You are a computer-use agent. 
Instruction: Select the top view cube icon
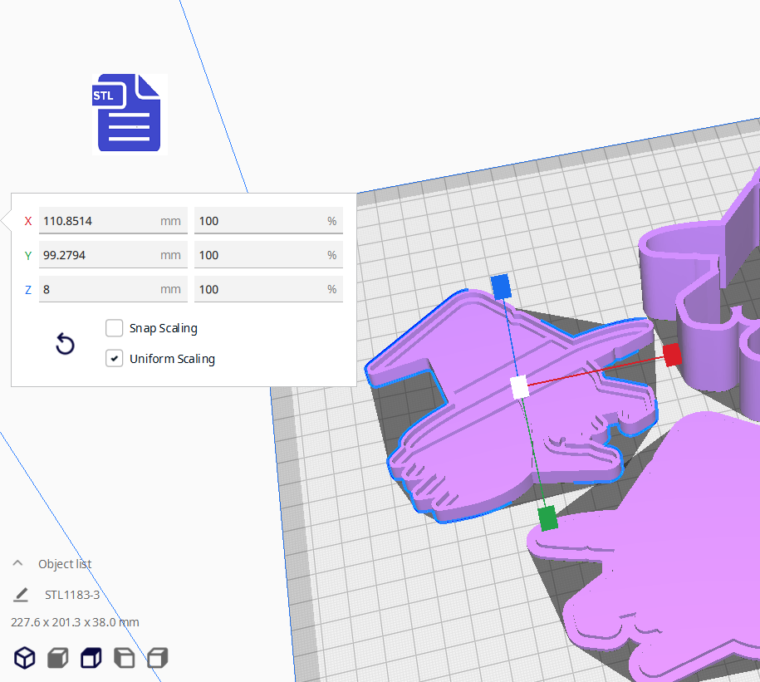click(90, 659)
